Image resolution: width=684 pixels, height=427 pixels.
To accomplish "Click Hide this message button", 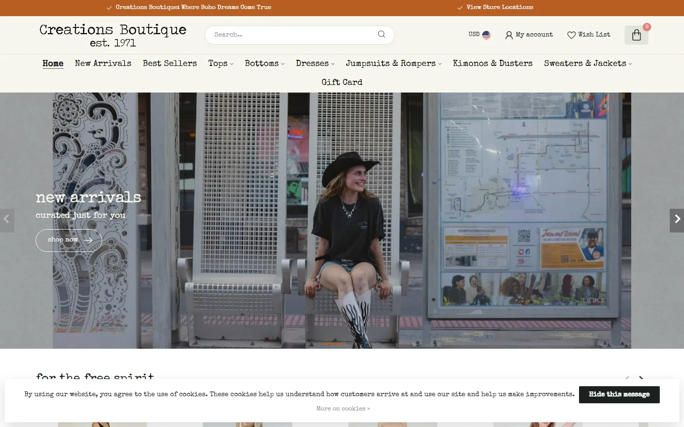I will [x=619, y=394].
